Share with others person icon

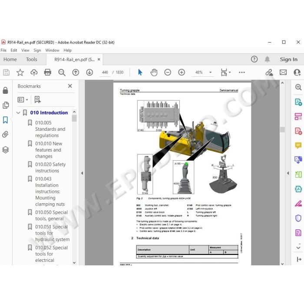pos(297,73)
